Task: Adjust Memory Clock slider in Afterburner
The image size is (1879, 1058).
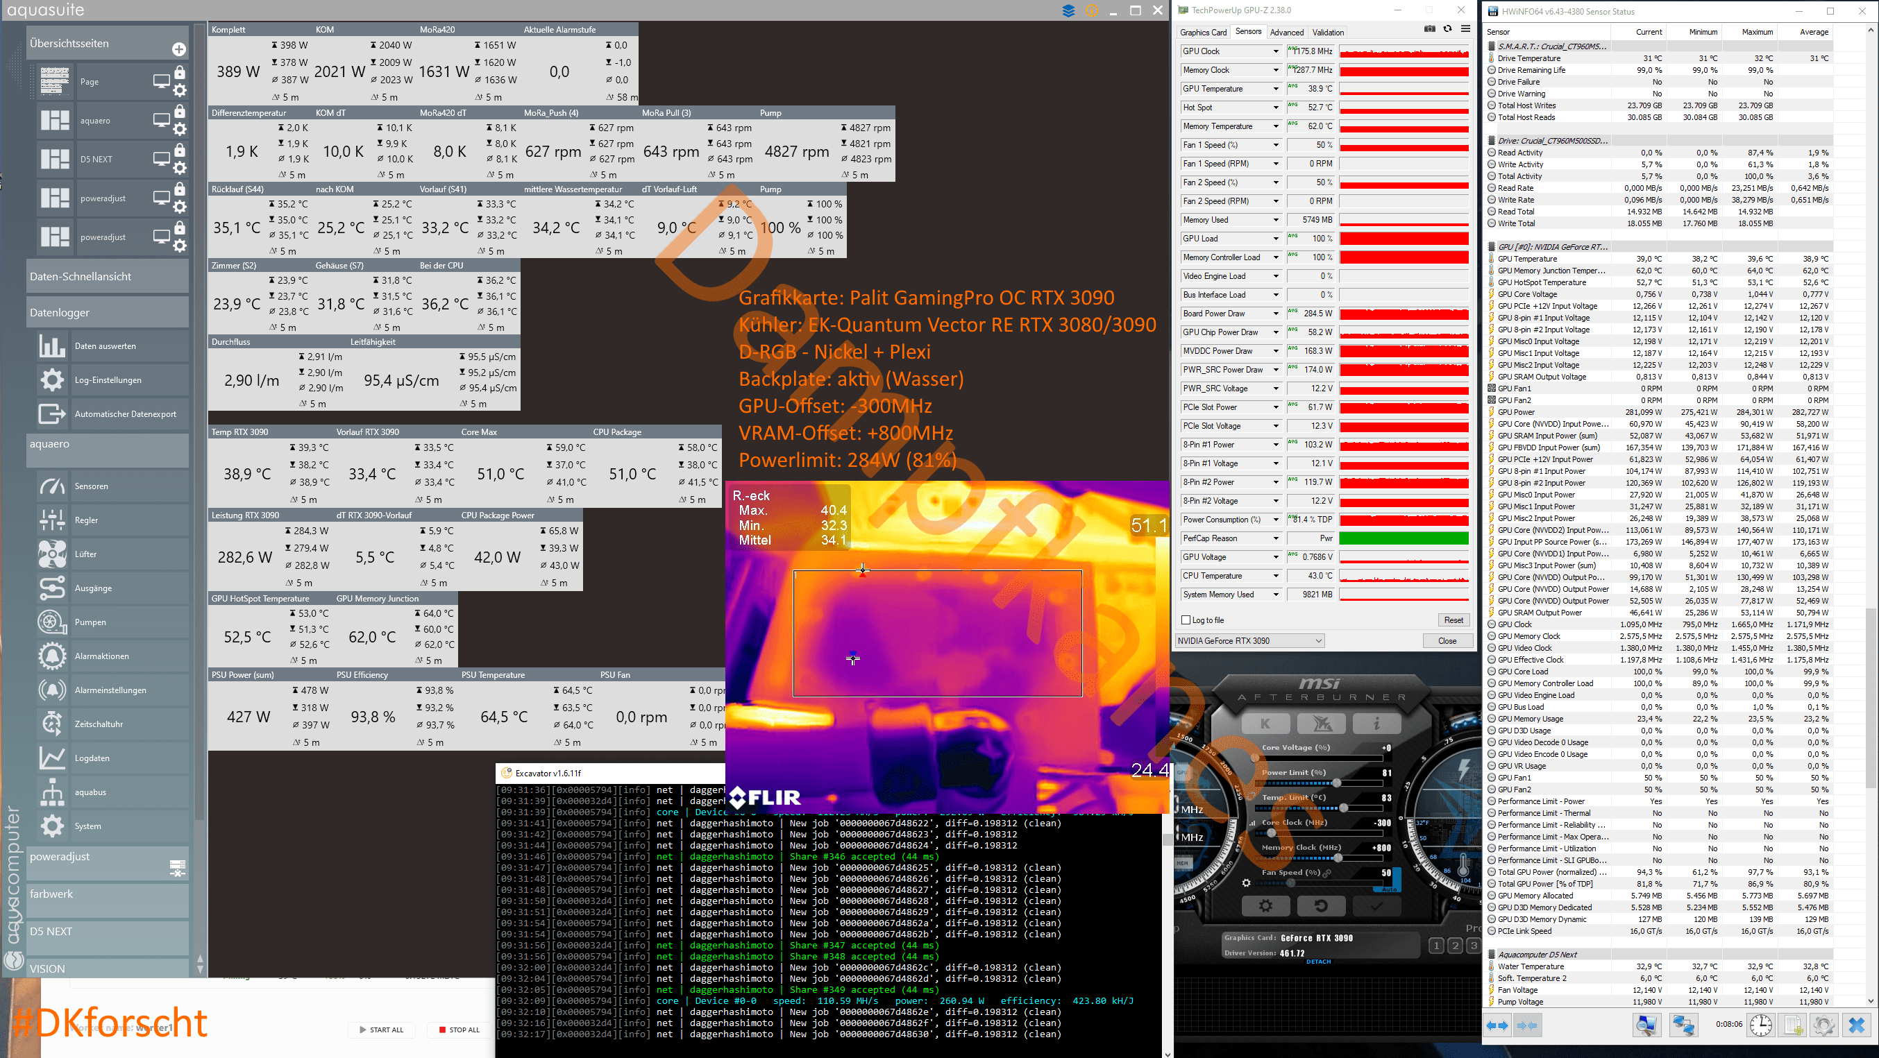Action: click(1338, 858)
